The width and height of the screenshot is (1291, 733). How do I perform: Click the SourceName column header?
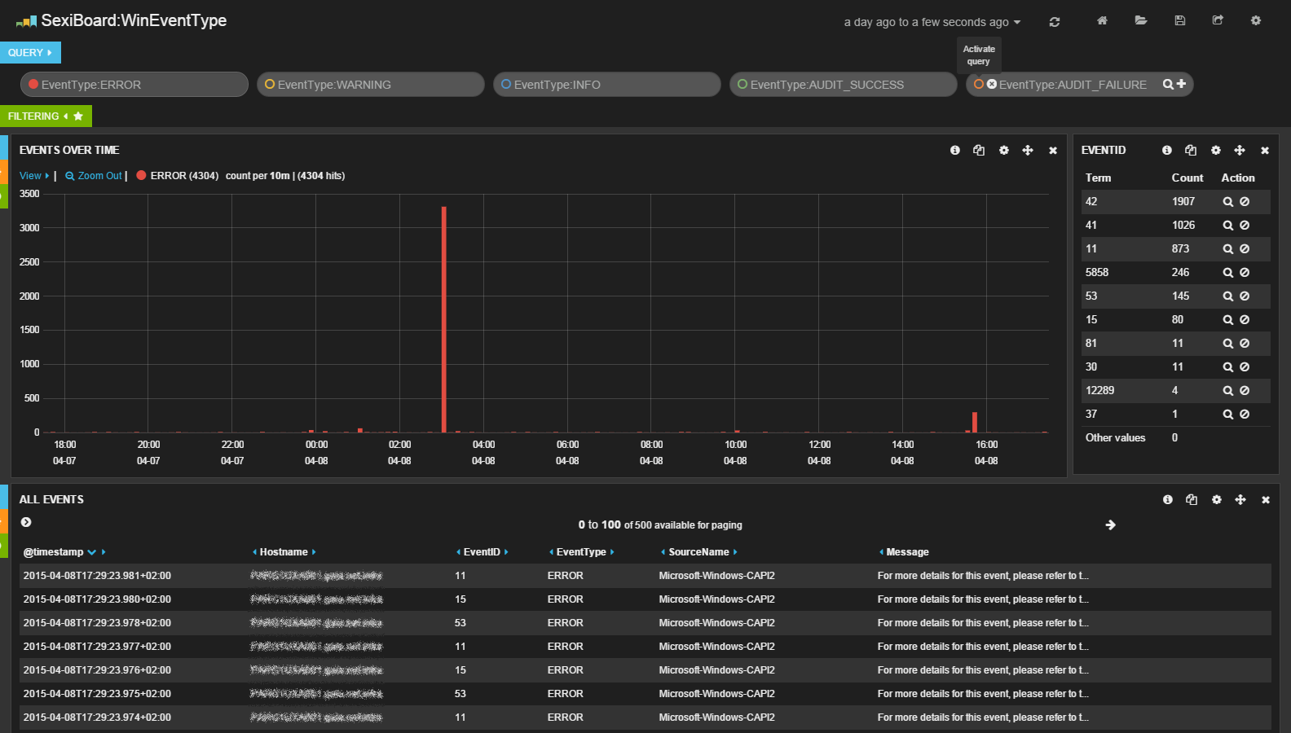pos(698,552)
